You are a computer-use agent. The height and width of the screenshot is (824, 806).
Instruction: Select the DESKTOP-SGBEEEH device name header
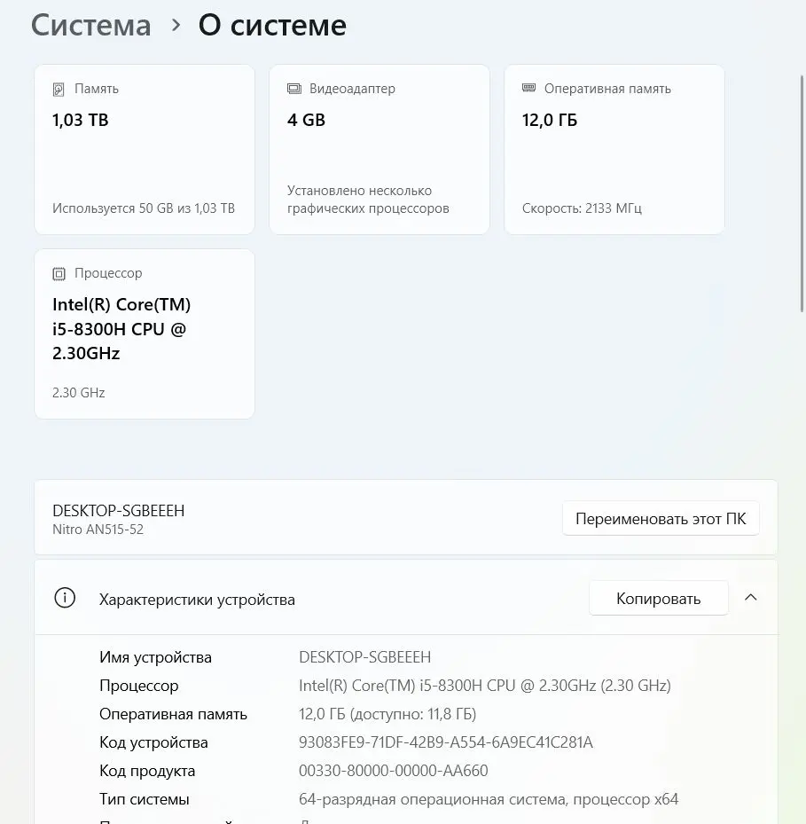118,511
